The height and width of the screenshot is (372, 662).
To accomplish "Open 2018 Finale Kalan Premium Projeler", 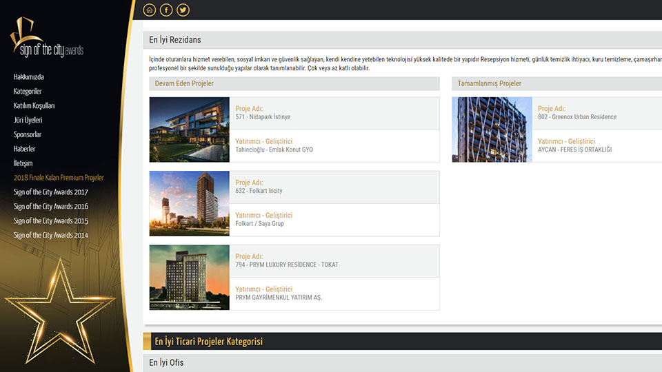I will click(x=59, y=178).
